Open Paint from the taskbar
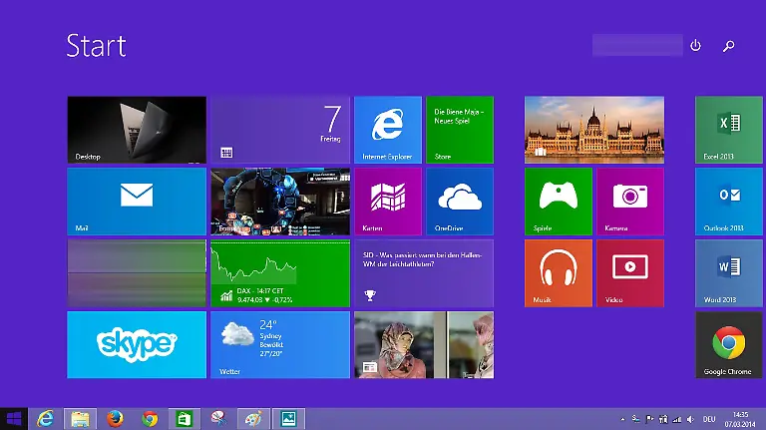The width and height of the screenshot is (766, 430). (x=253, y=419)
